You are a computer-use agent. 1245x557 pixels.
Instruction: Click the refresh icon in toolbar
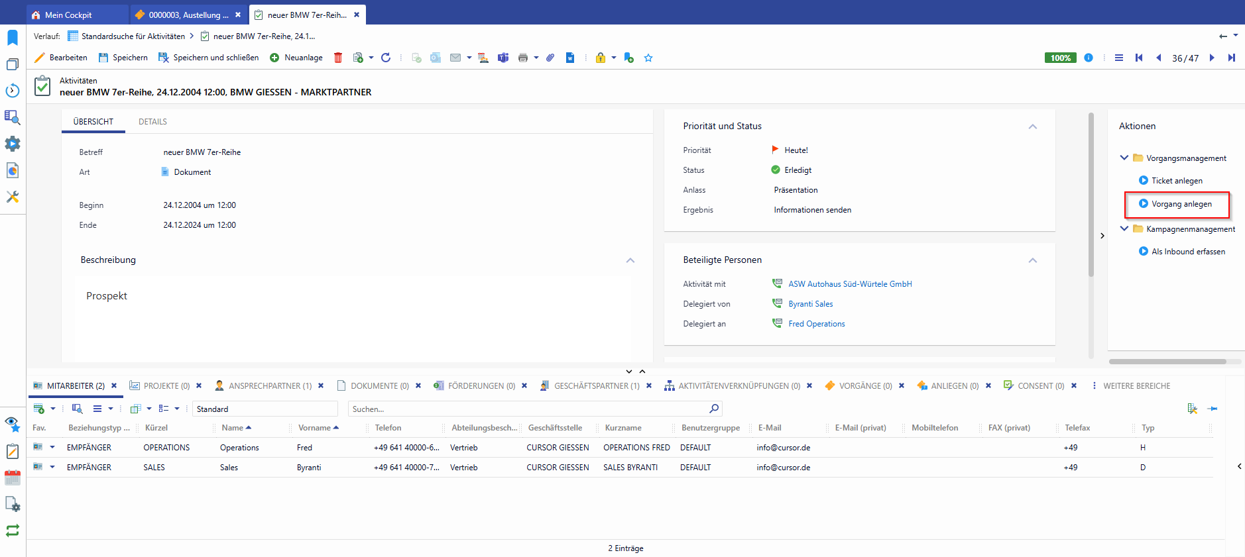pos(386,58)
